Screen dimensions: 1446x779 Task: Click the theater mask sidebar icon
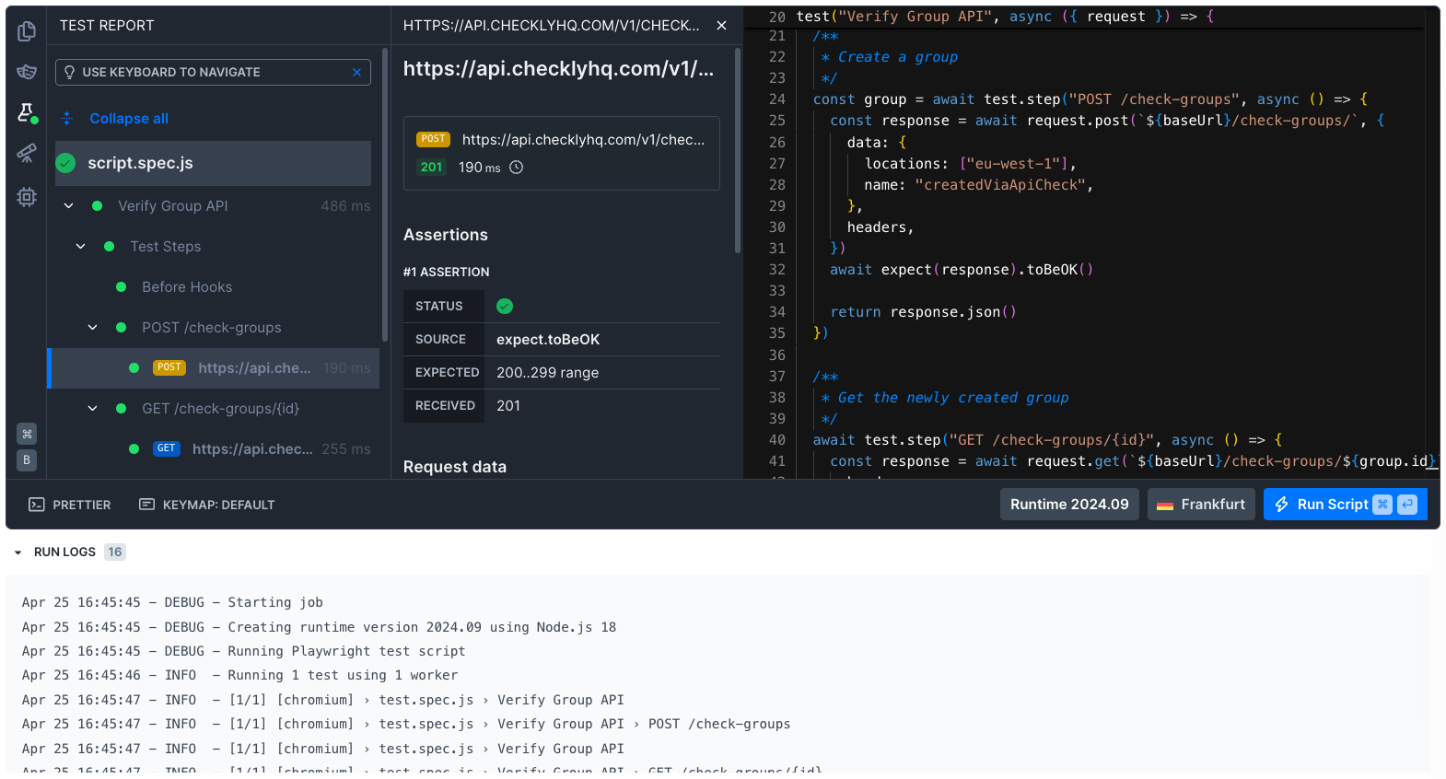[x=27, y=72]
